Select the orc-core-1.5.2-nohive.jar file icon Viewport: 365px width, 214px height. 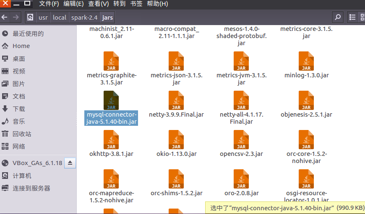(x=306, y=140)
